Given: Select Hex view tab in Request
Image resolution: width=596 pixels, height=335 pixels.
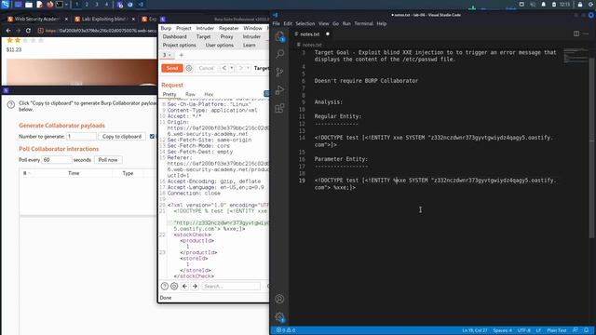Looking at the screenshot, I should pyautogui.click(x=209, y=94).
